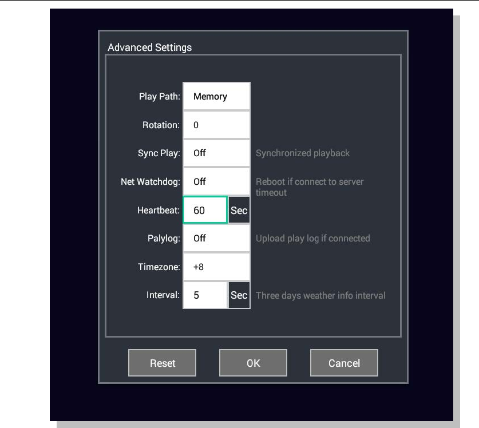
Task: Open the Rotation selector showing 0
Action: [216, 125]
